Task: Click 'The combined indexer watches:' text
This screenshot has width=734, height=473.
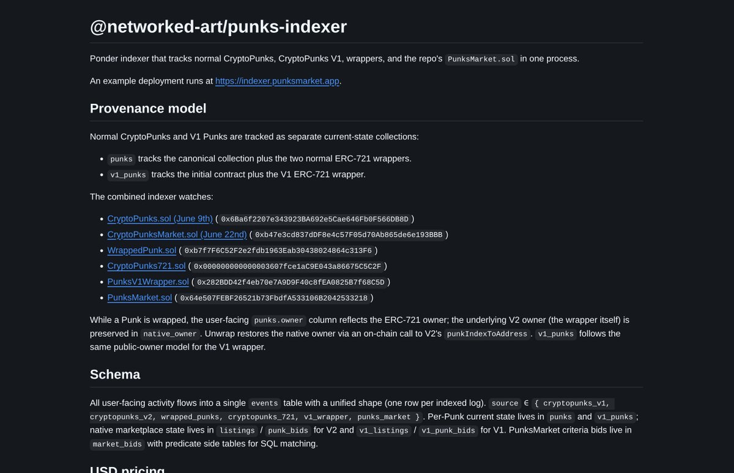Action: click(152, 197)
